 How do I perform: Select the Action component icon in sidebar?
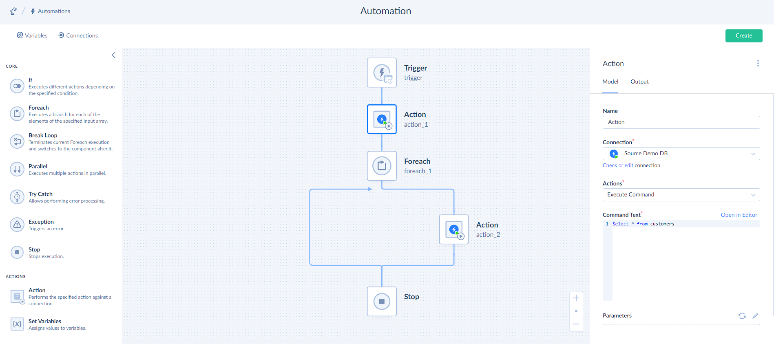point(17,297)
